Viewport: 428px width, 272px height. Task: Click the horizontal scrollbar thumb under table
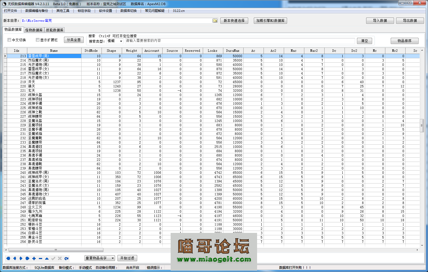[x=56, y=250]
